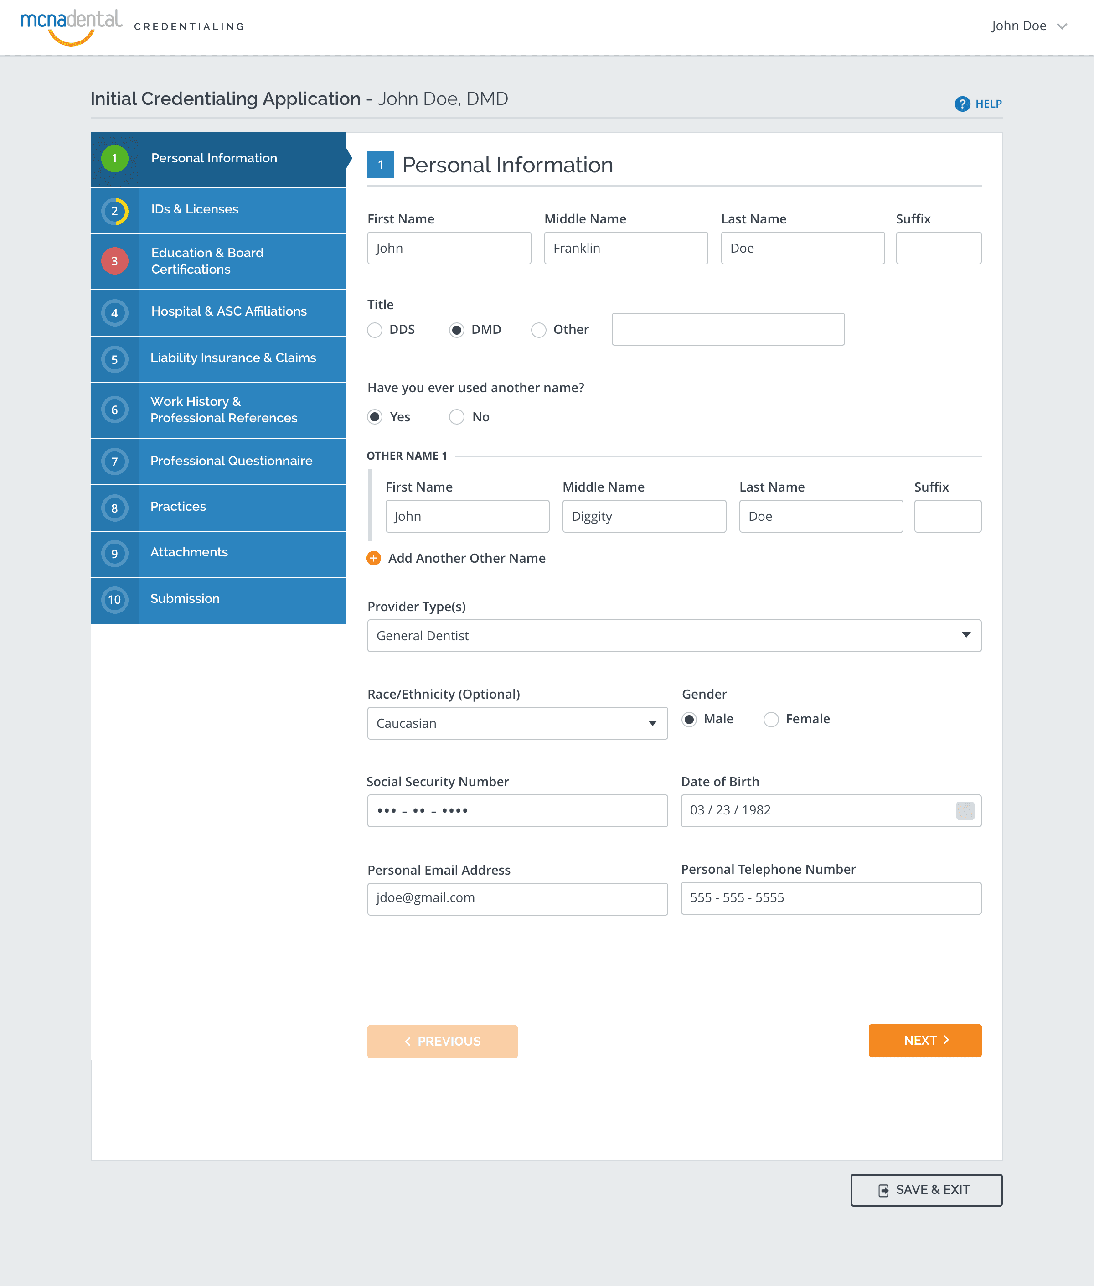Open the Professional Questionnaire section
The height and width of the screenshot is (1286, 1094).
(231, 461)
